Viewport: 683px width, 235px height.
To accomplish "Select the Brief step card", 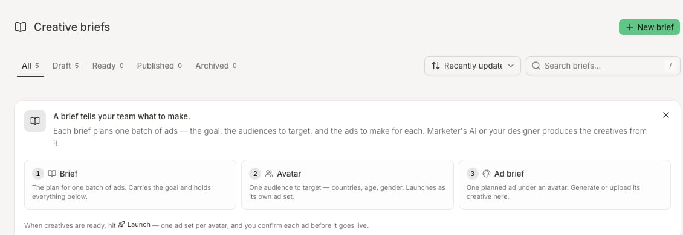I will [x=130, y=184].
